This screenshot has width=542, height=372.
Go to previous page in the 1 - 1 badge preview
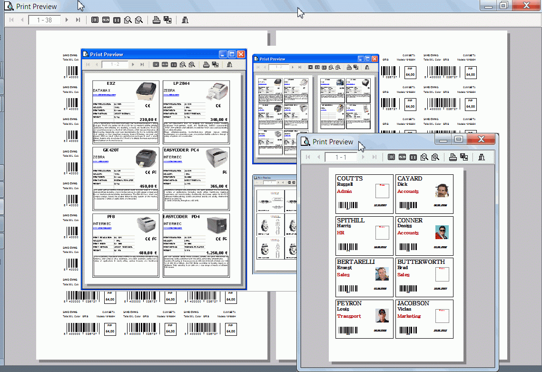(319, 157)
